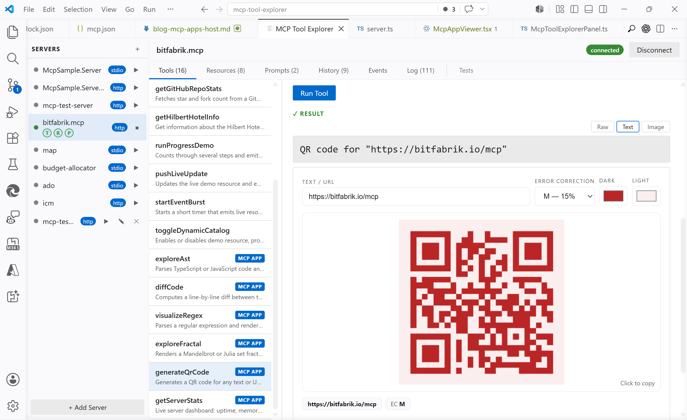Image resolution: width=687 pixels, height=420 pixels.
Task: Click the T capability badge on bitfabrik.mcp
Action: click(47, 133)
